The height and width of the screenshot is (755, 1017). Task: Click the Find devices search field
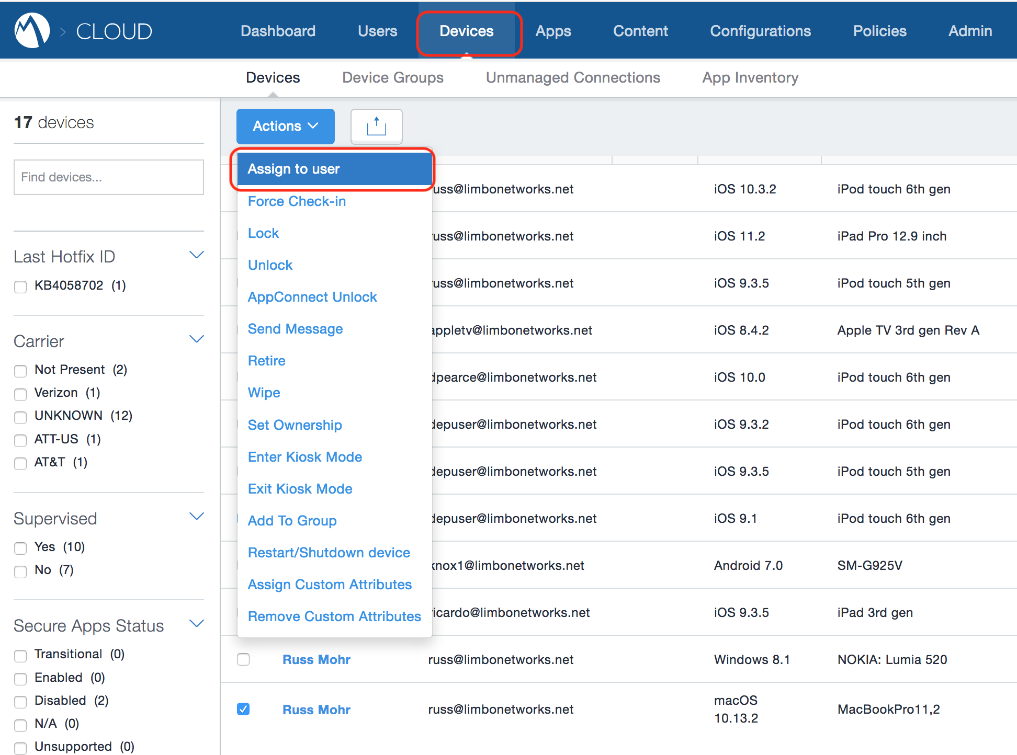109,177
